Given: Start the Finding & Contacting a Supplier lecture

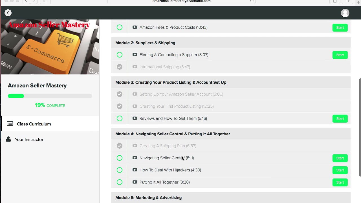Looking at the screenshot, I should pyautogui.click(x=340, y=55).
